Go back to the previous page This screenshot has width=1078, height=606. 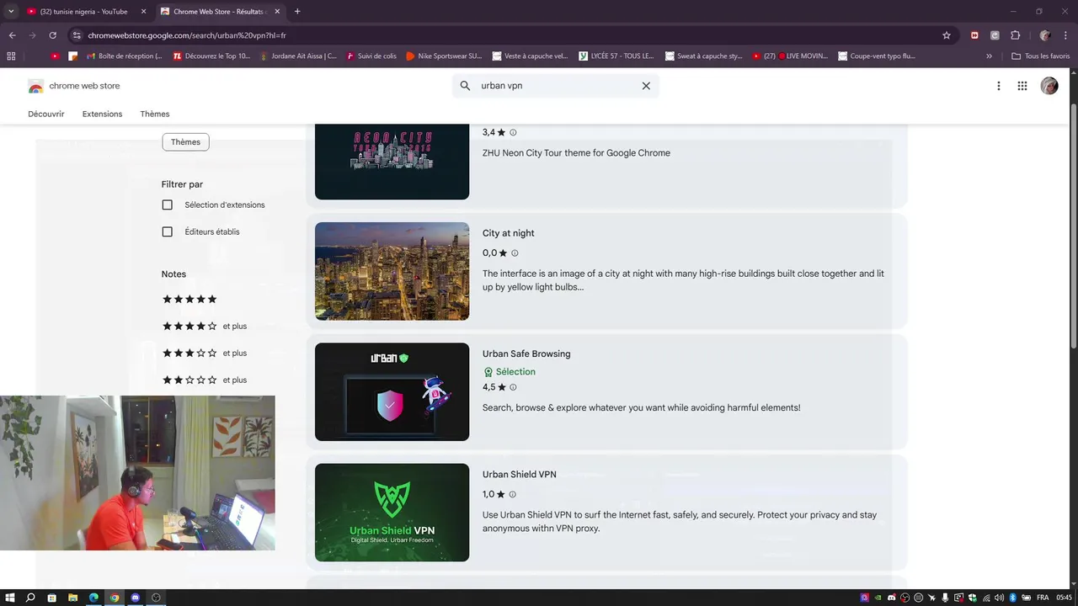tap(12, 35)
